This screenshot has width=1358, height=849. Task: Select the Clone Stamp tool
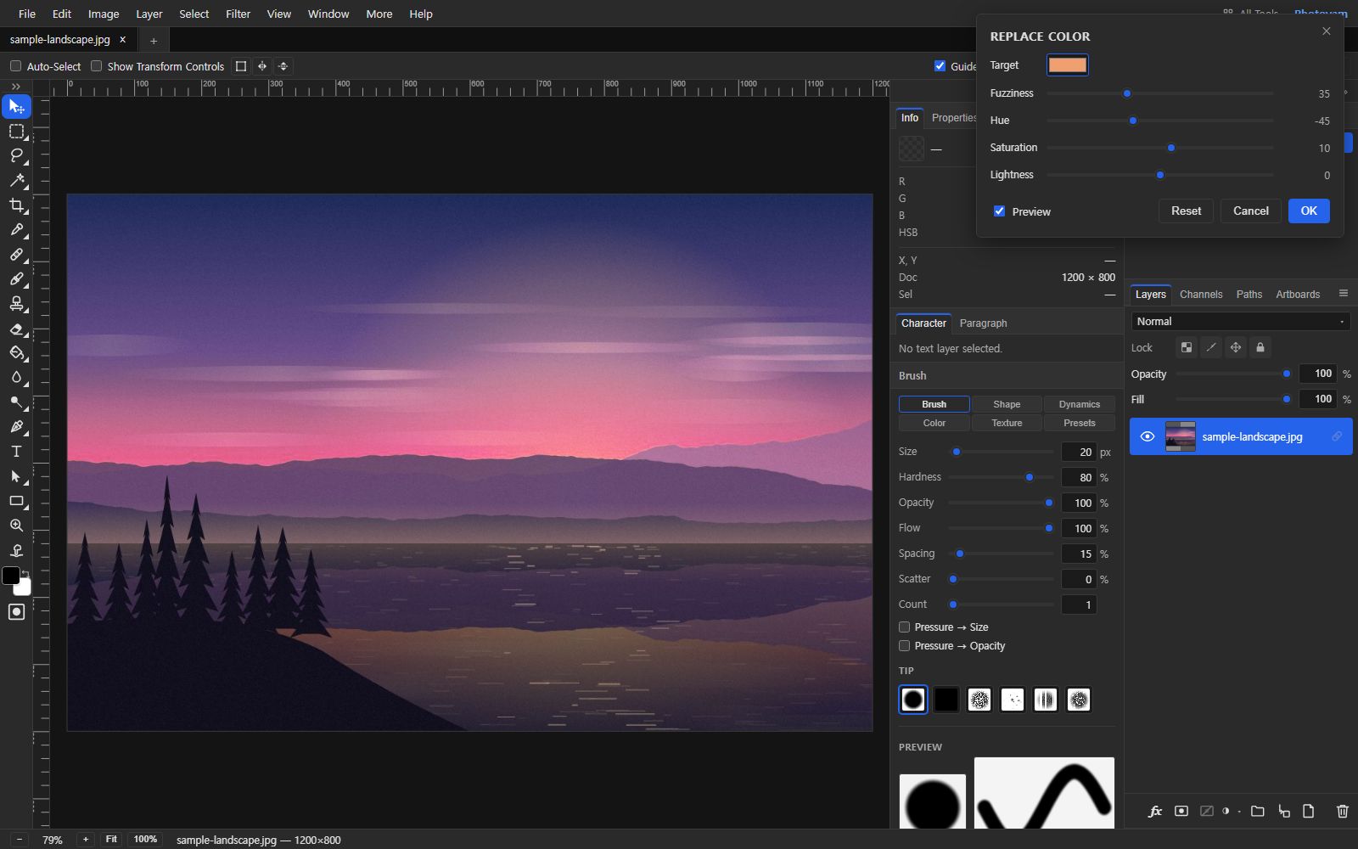(16, 303)
